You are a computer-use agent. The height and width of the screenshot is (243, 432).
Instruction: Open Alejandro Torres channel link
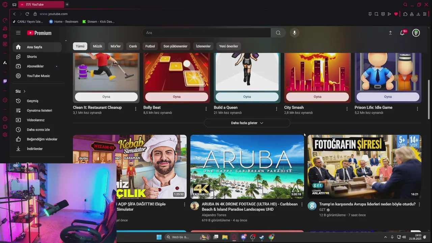[x=214, y=215]
